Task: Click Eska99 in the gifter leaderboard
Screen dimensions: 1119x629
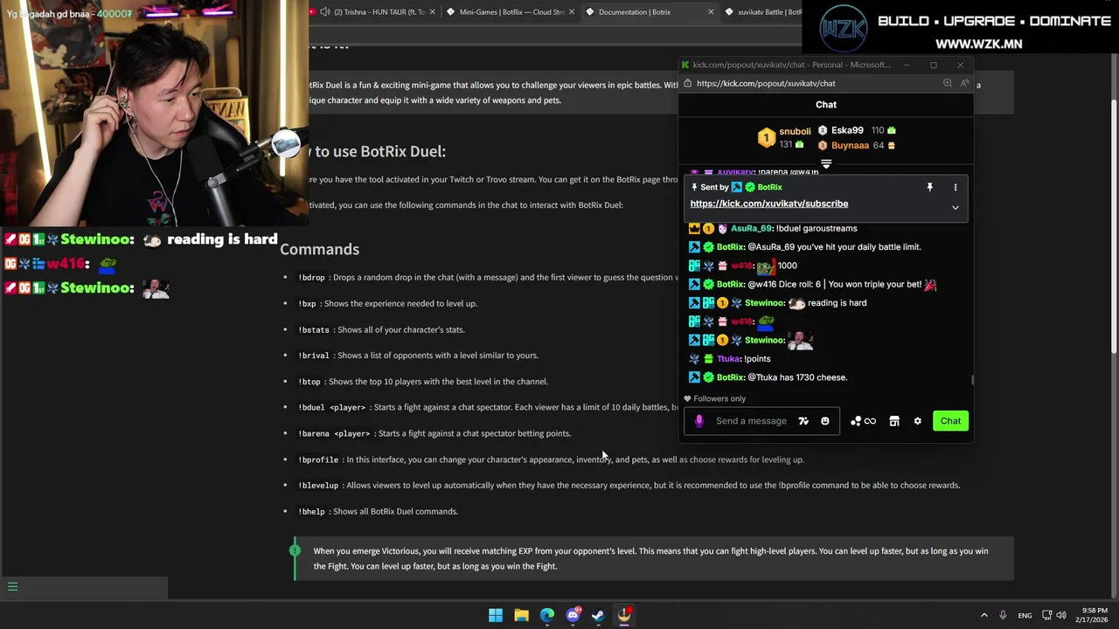Action: pyautogui.click(x=847, y=130)
